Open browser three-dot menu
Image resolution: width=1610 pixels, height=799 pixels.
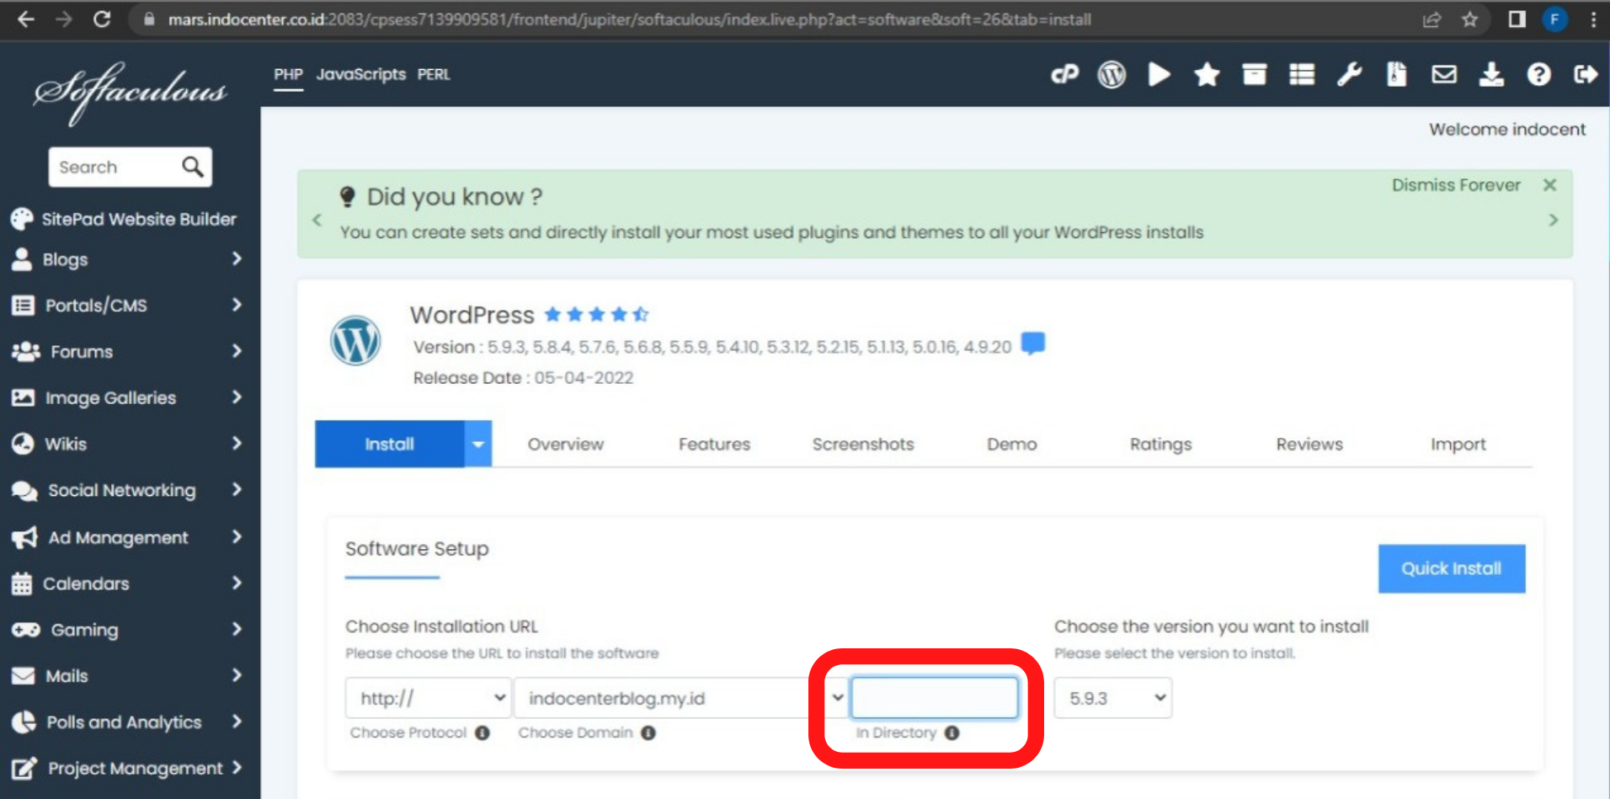1593,19
